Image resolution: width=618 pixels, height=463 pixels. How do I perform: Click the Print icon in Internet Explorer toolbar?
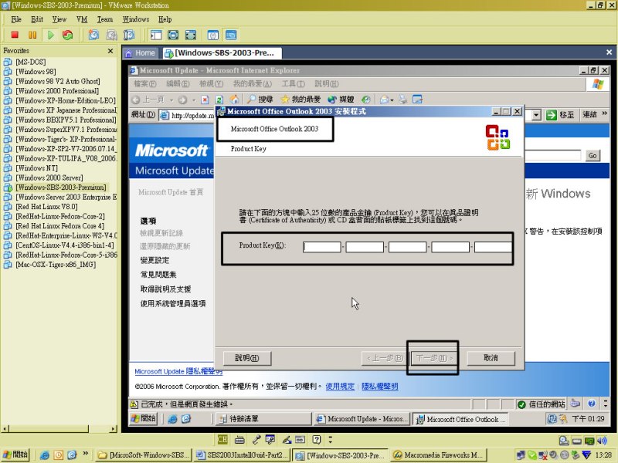point(402,100)
